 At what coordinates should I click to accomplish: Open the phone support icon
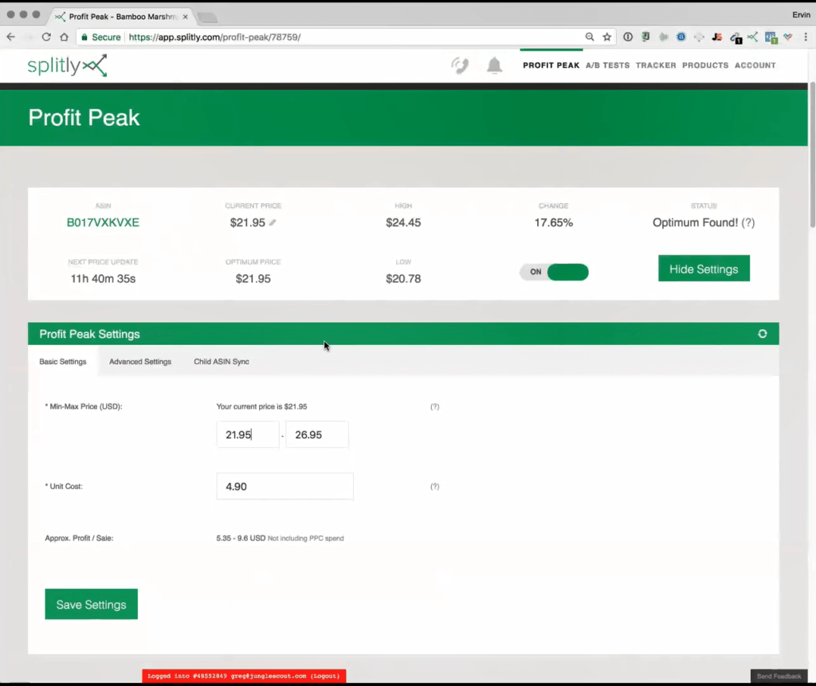[460, 65]
